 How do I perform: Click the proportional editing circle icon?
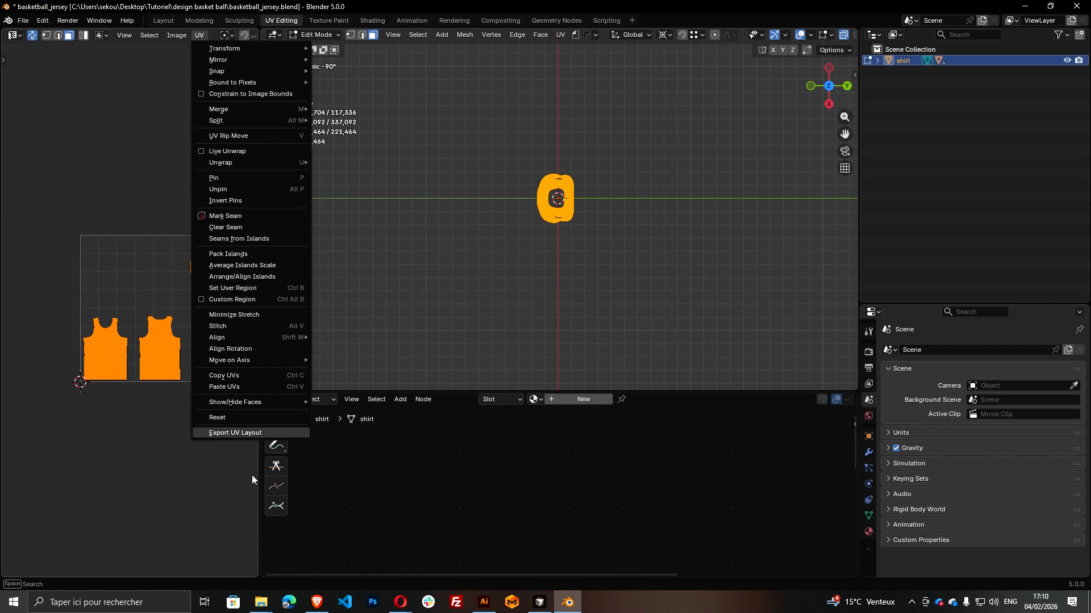(x=715, y=35)
